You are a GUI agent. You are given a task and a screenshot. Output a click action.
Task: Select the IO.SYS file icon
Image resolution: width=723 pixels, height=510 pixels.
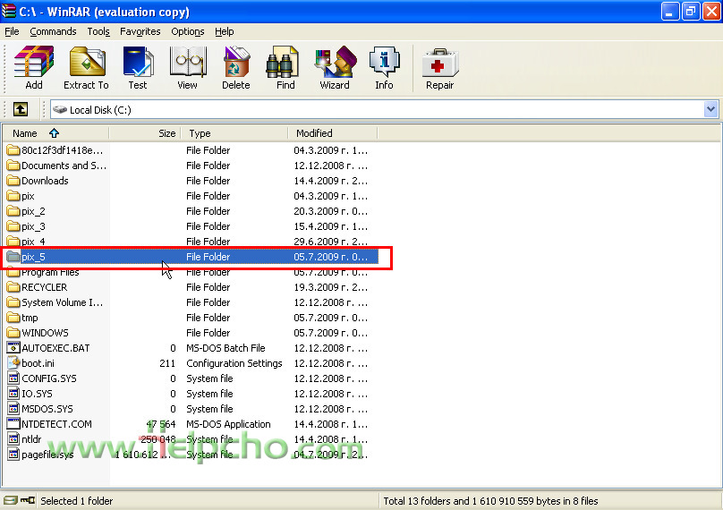tap(13, 394)
